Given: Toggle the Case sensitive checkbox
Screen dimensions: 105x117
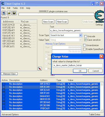Looking at the screenshot, I should (85, 40).
